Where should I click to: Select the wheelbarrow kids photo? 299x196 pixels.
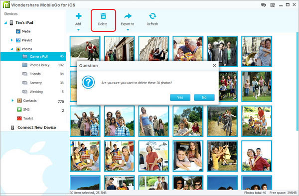point(228,86)
